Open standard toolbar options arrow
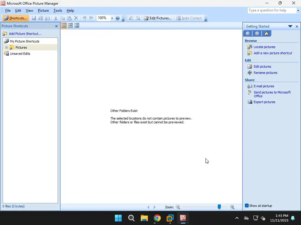Image resolution: width=301 pixels, height=225 pixels. coord(123,20)
